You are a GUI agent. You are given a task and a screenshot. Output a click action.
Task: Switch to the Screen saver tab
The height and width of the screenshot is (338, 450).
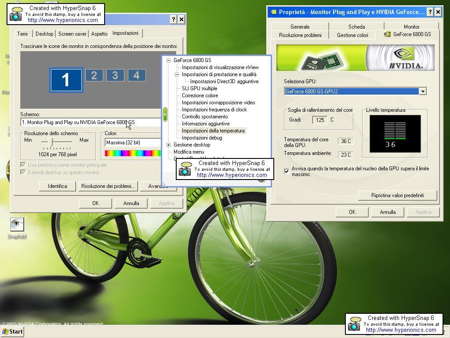pyautogui.click(x=73, y=34)
